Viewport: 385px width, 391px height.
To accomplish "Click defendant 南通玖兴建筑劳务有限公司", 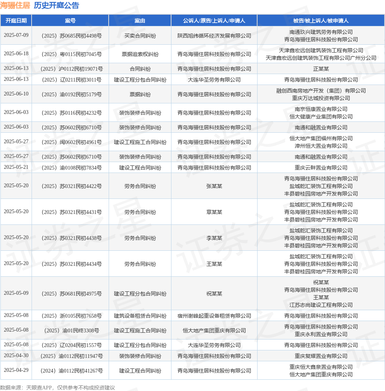I will click(321, 32).
